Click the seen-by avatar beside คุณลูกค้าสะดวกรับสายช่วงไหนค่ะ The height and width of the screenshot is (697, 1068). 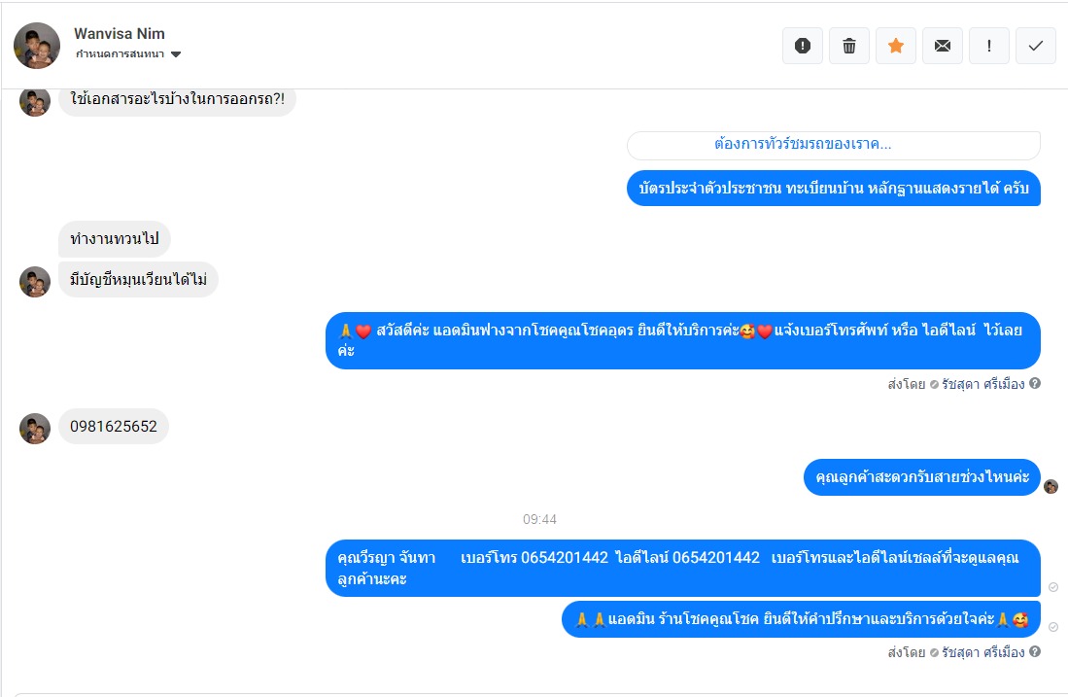coord(1051,486)
